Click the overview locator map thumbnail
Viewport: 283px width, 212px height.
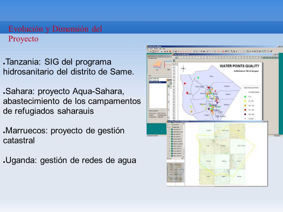(x=176, y=172)
